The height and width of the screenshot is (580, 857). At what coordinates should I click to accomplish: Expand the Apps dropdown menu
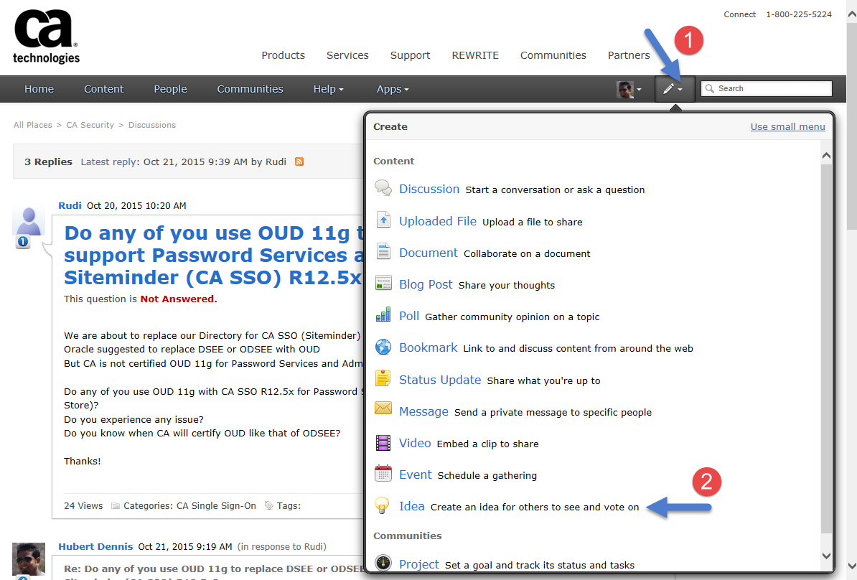tap(393, 89)
